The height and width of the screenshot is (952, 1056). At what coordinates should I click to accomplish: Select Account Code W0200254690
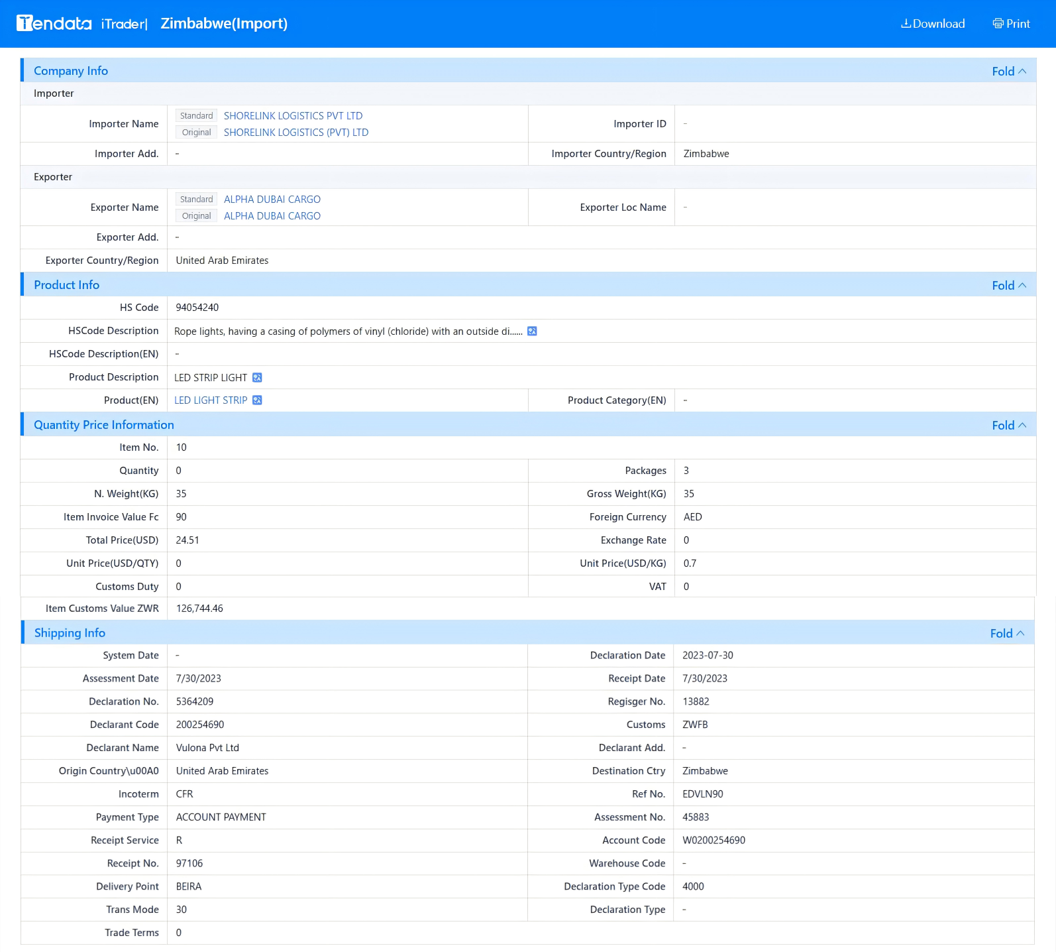(713, 841)
